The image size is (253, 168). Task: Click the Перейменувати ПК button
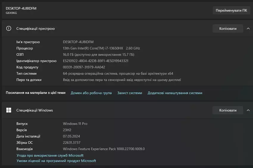point(231,10)
